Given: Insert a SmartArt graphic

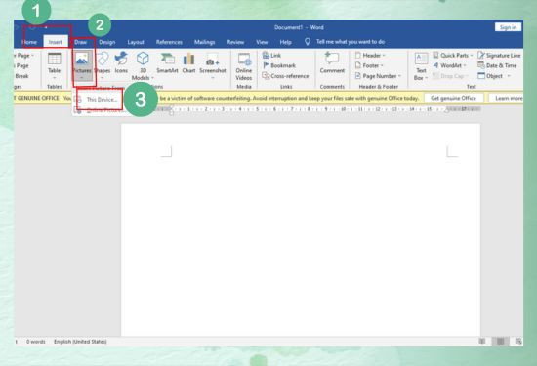Looking at the screenshot, I should point(167,63).
